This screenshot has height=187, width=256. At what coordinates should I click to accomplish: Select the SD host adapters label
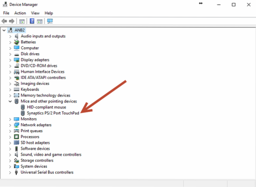tap(35, 143)
